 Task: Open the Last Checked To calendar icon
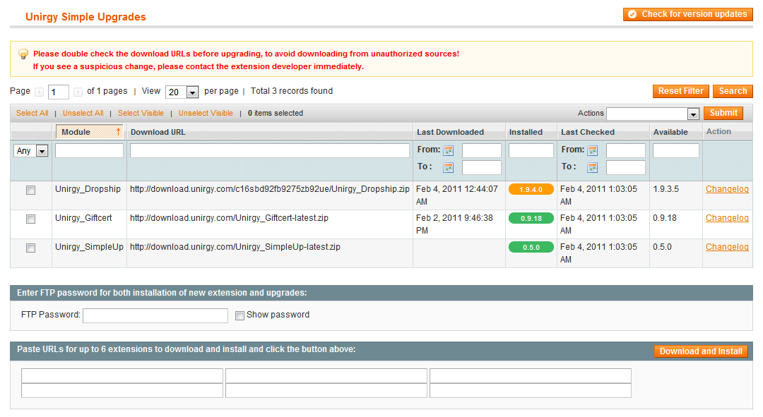click(592, 168)
